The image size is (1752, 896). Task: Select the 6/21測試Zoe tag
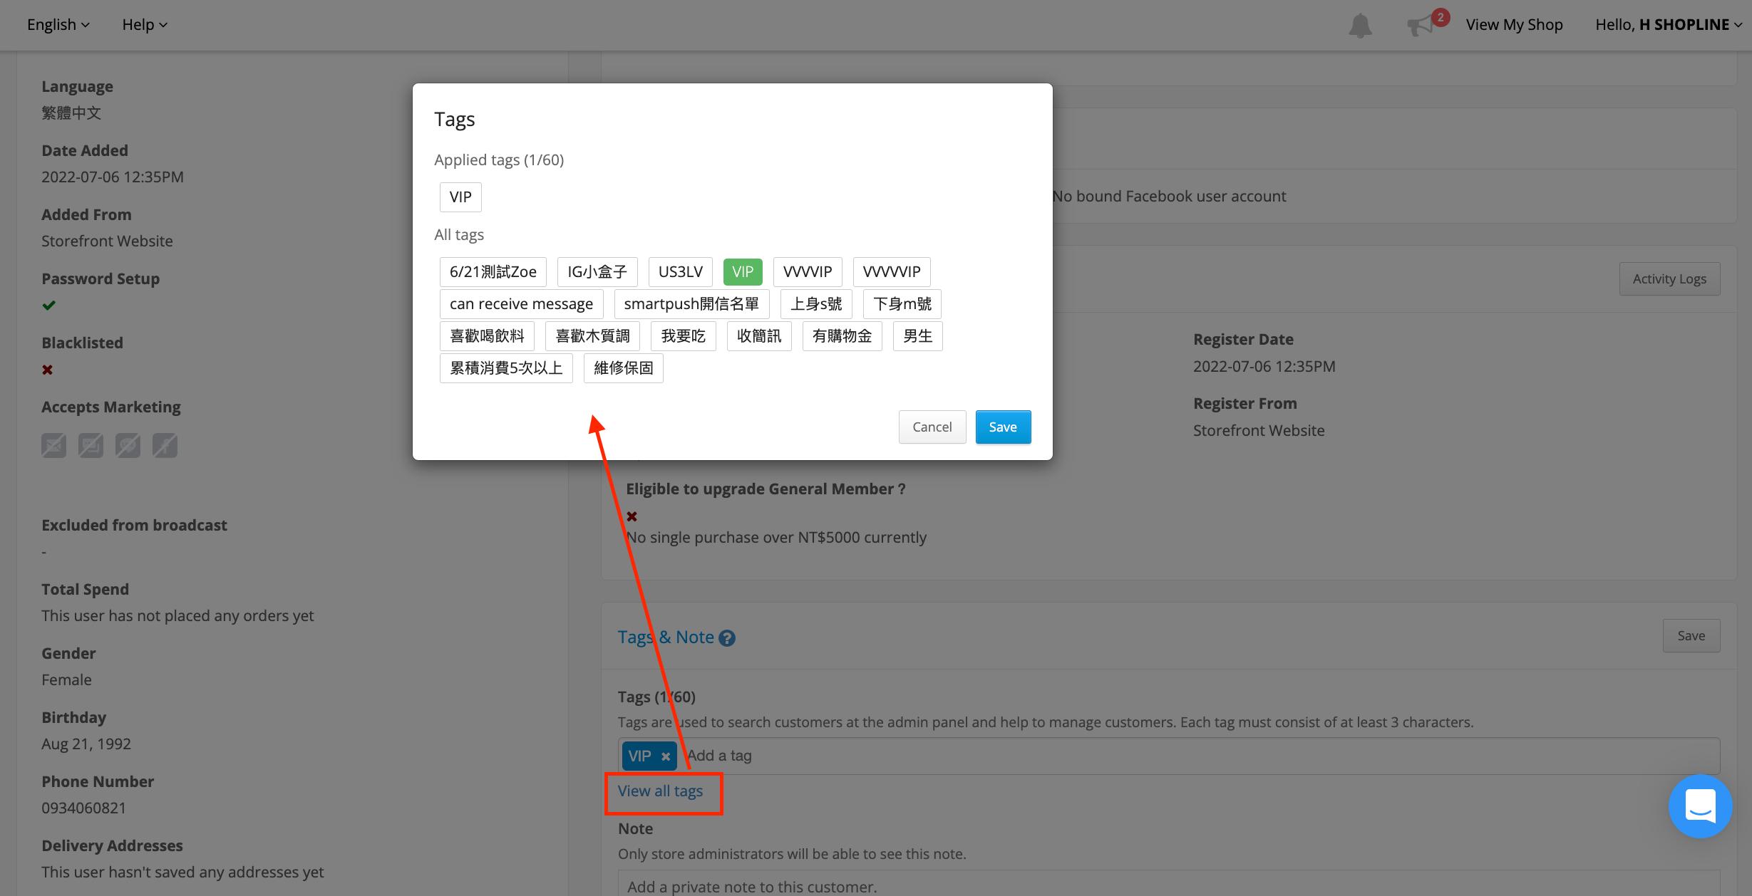(x=493, y=271)
